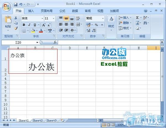
Task: Cut selection with scissors icon
Action: coord(16,18)
